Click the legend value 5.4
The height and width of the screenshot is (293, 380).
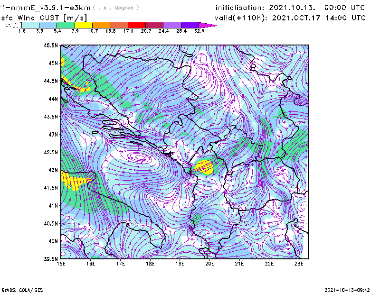tap(57, 31)
